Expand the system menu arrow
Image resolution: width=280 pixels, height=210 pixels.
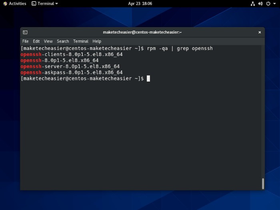pyautogui.click(x=274, y=4)
